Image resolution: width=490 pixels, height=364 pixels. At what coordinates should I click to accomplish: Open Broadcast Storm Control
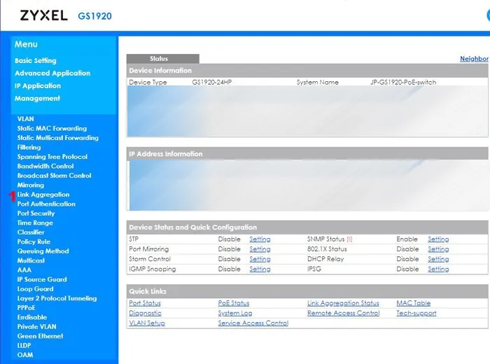point(54,176)
